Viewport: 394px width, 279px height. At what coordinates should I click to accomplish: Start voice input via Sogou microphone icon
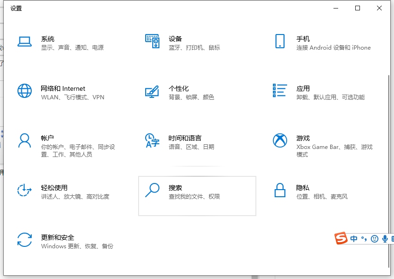point(385,238)
